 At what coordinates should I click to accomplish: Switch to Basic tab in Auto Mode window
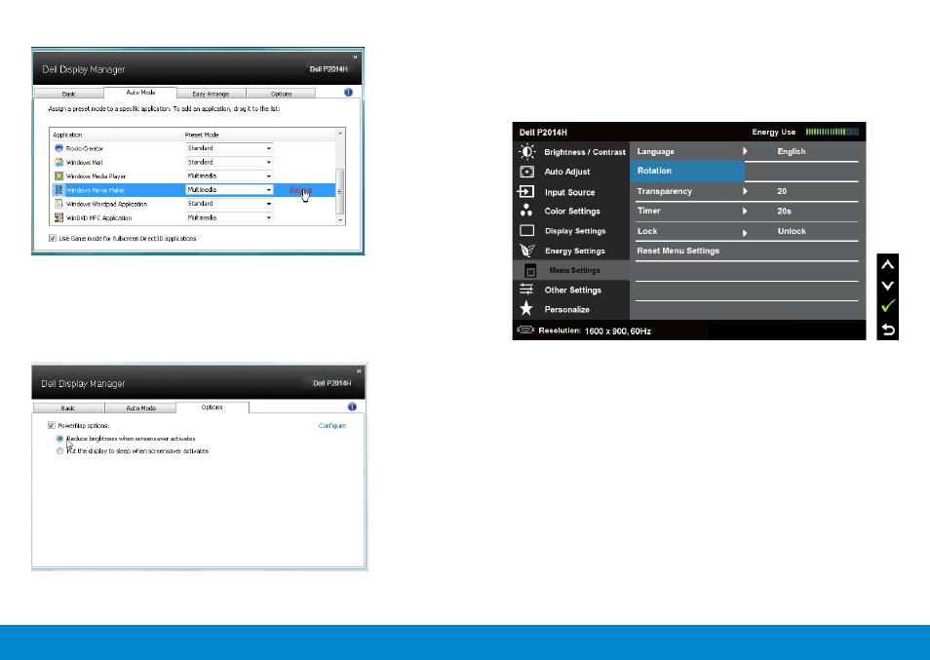pyautogui.click(x=69, y=94)
